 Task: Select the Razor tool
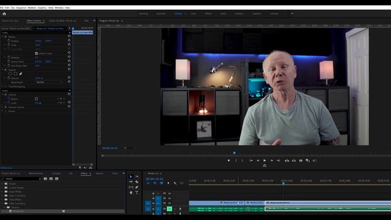137,182
